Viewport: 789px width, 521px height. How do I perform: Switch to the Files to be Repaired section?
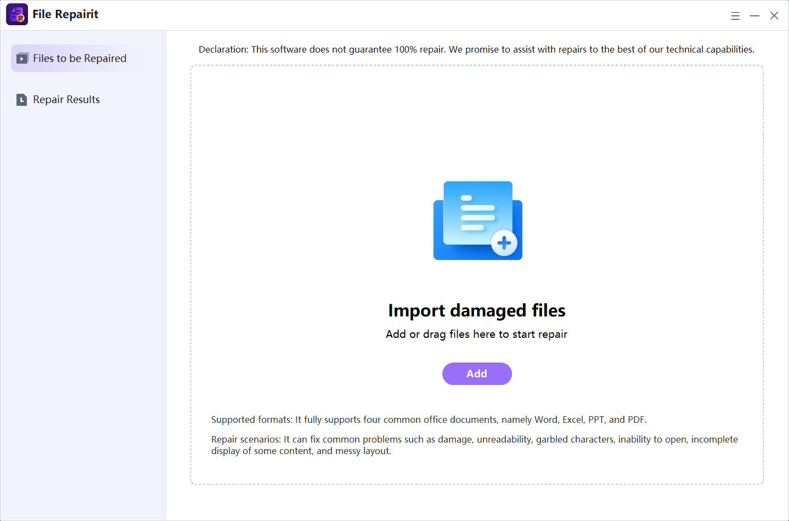80,58
